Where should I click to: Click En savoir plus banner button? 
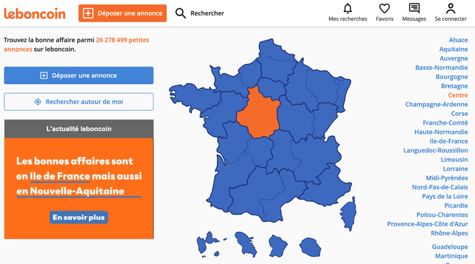point(79,217)
